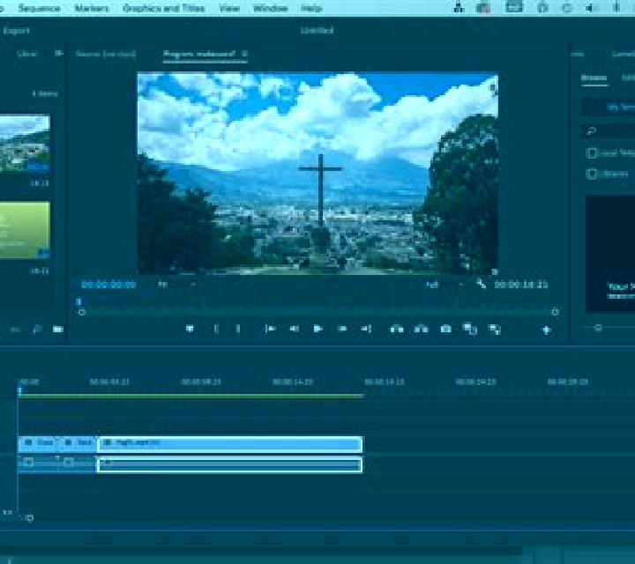Viewport: 635px width, 564px height.
Task: Open the Program monitor panel menu
Action: point(244,54)
